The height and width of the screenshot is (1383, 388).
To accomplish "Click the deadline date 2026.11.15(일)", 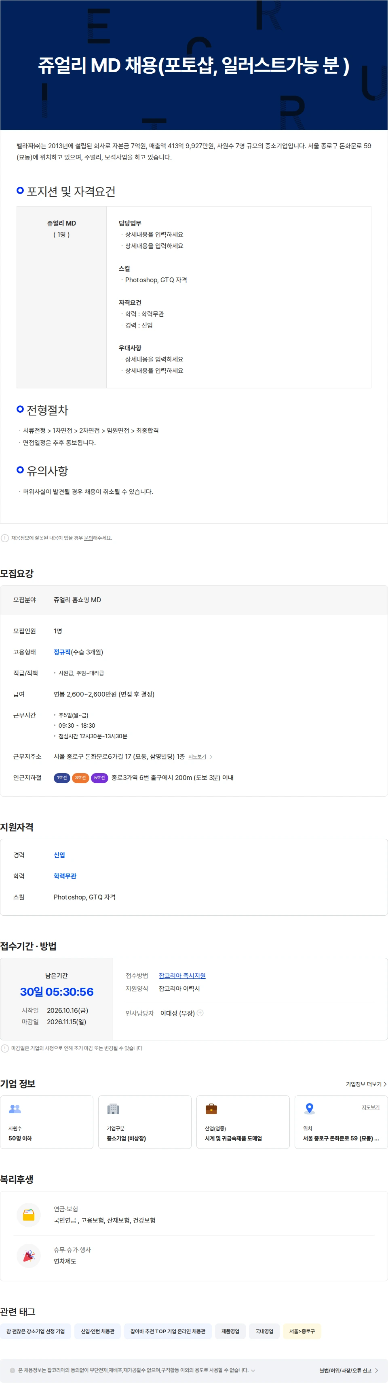I will (x=66, y=1022).
